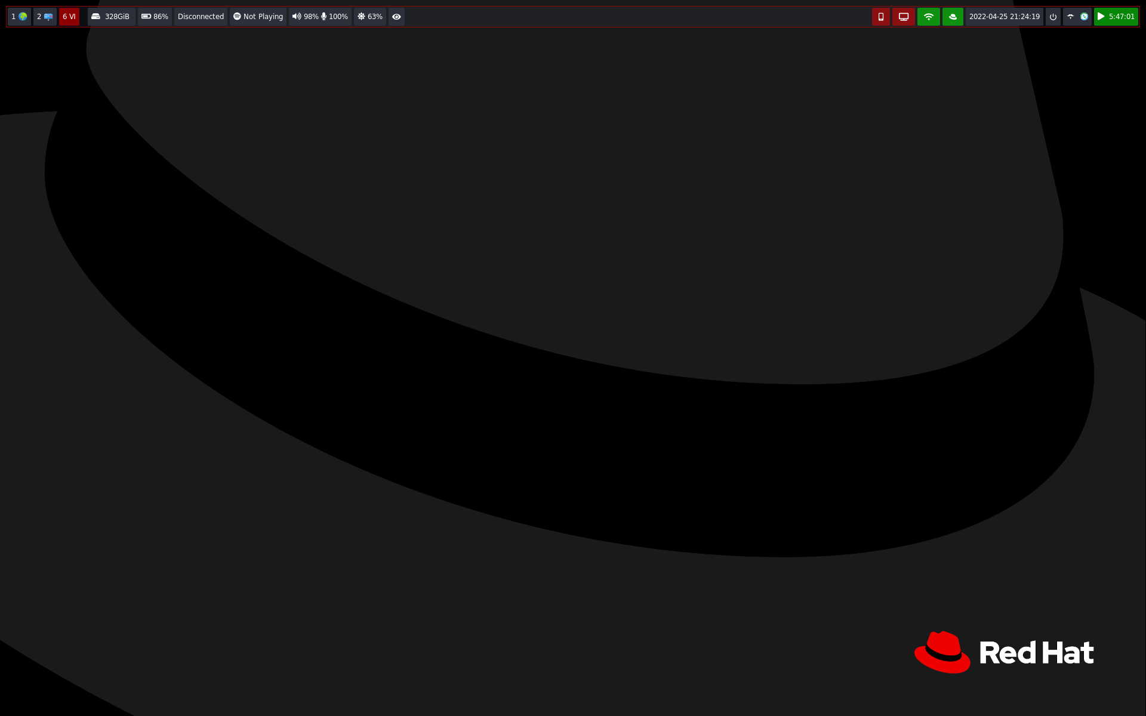Open the Spotify Not Playing module
This screenshot has height=716, width=1146.
pyautogui.click(x=258, y=17)
